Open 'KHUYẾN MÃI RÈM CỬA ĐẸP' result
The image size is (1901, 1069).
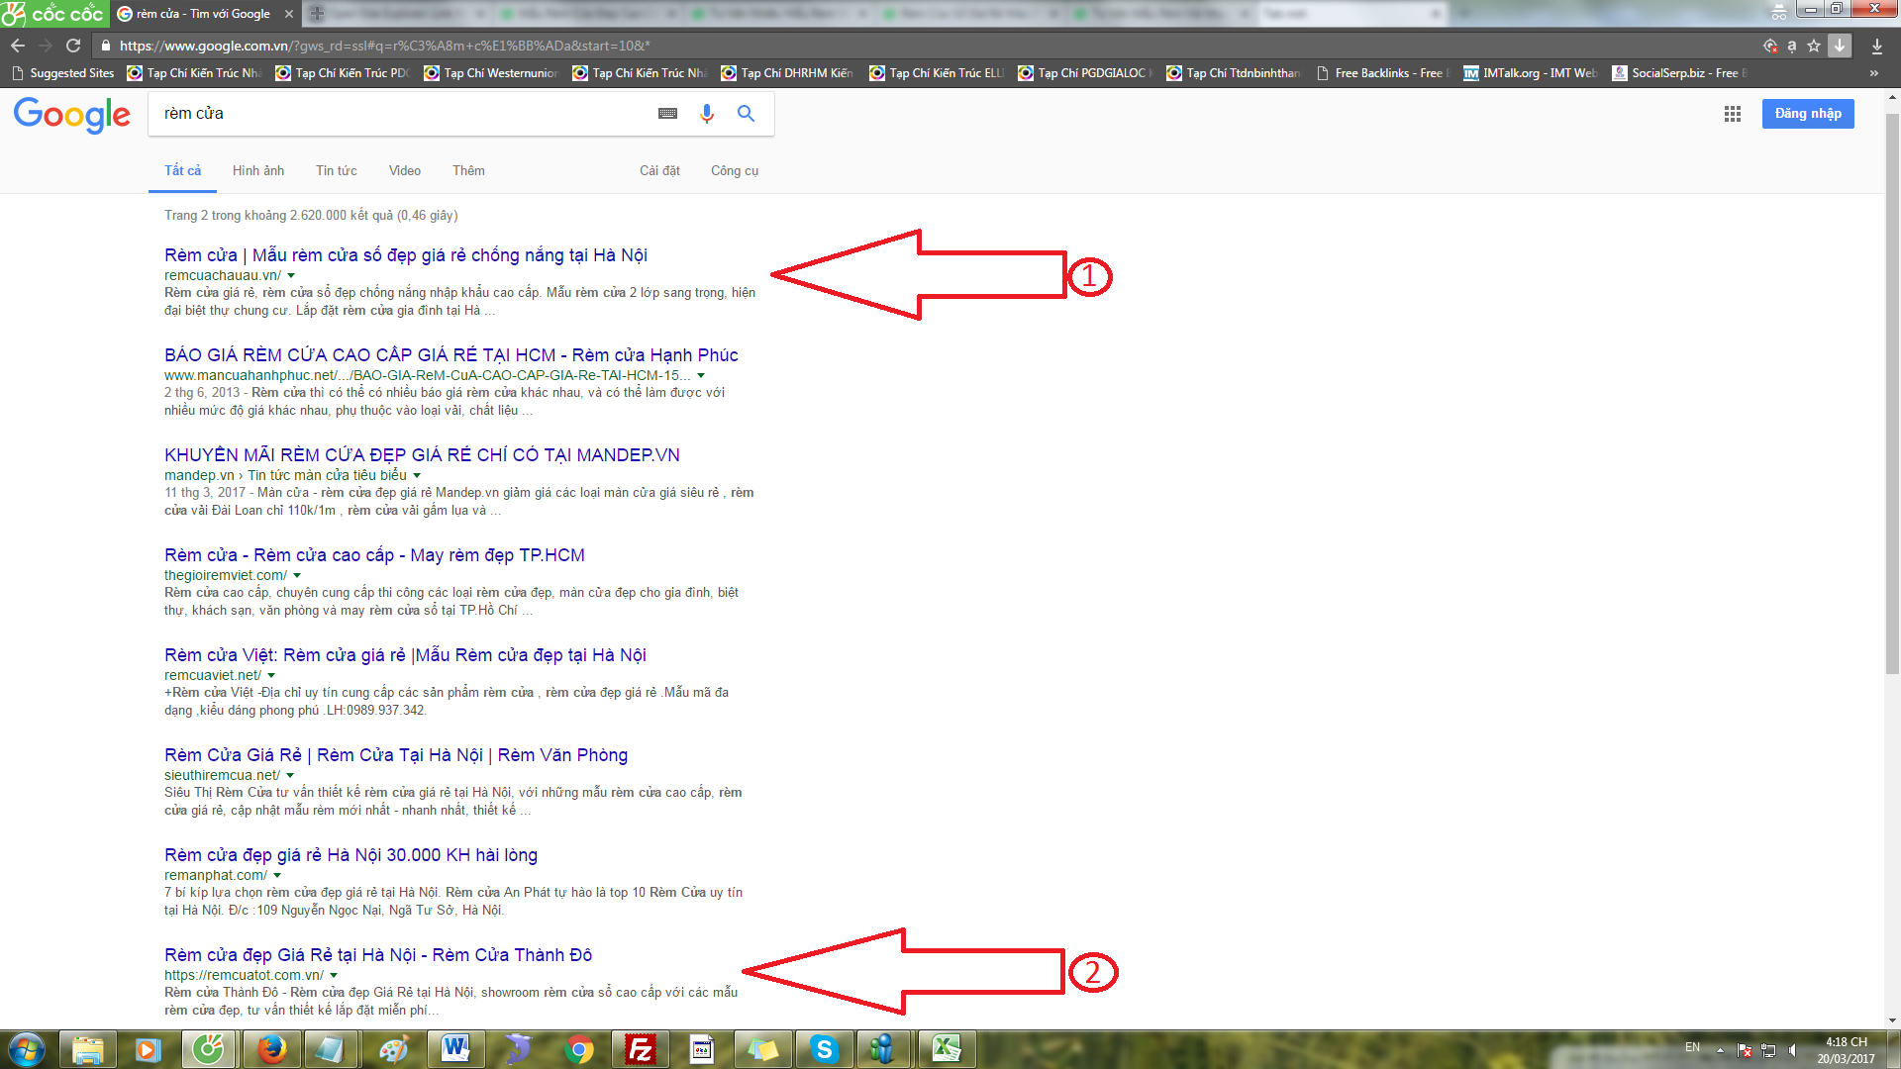(422, 455)
